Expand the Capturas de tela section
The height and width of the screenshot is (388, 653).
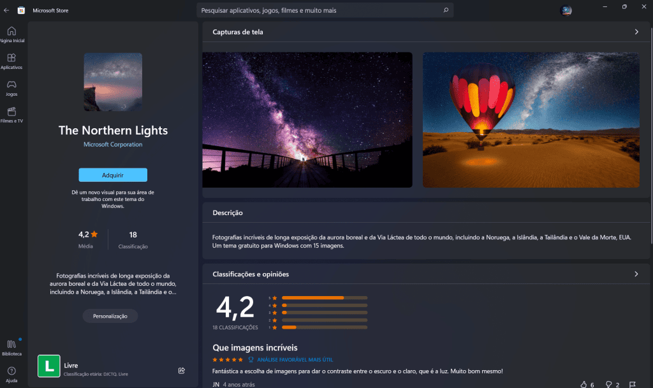(x=636, y=32)
